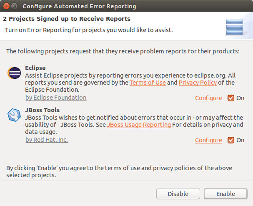Image resolution: width=253 pixels, height=206 pixels.
Task: Toggle the JBoss Tools 'On' checkbox
Action: point(231,140)
